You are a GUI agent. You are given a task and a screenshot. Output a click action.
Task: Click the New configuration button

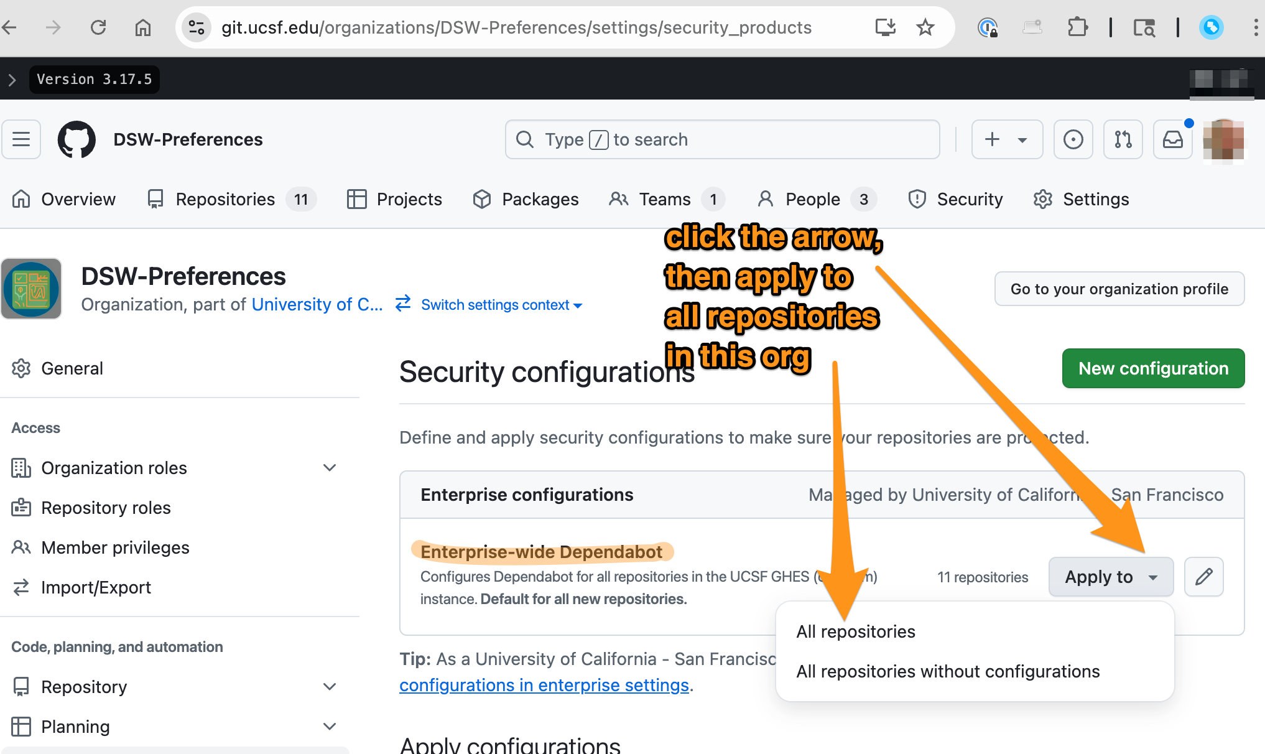click(x=1153, y=368)
